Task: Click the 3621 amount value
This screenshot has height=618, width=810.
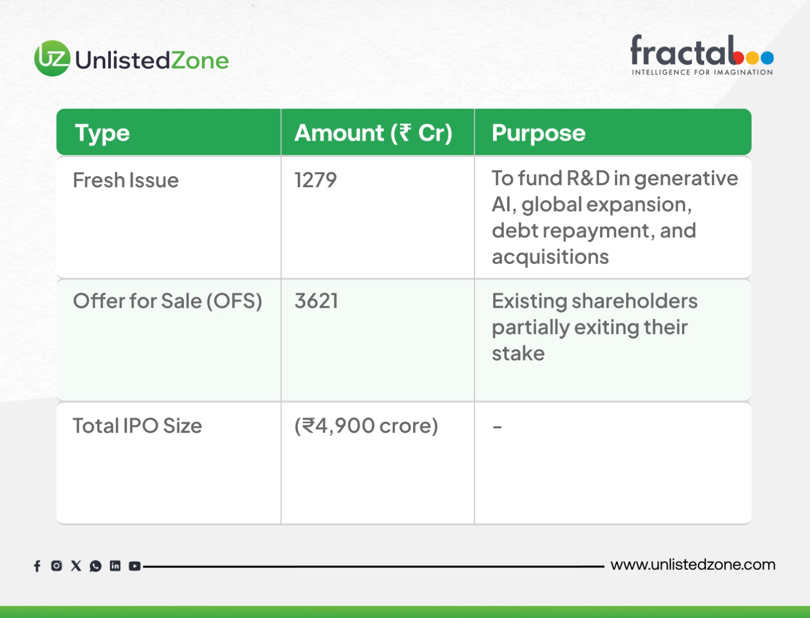Action: click(316, 301)
